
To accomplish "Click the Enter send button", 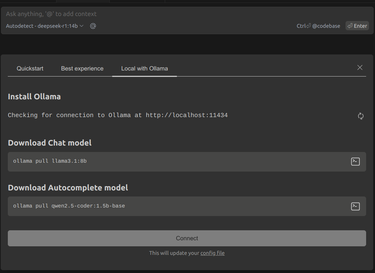I will [357, 26].
